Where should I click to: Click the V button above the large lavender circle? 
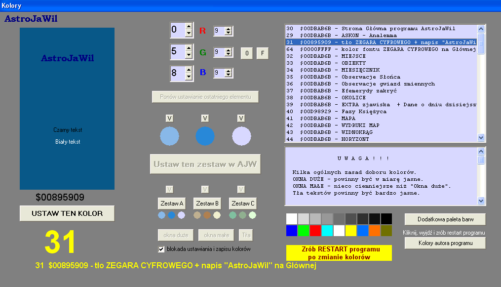241,119
